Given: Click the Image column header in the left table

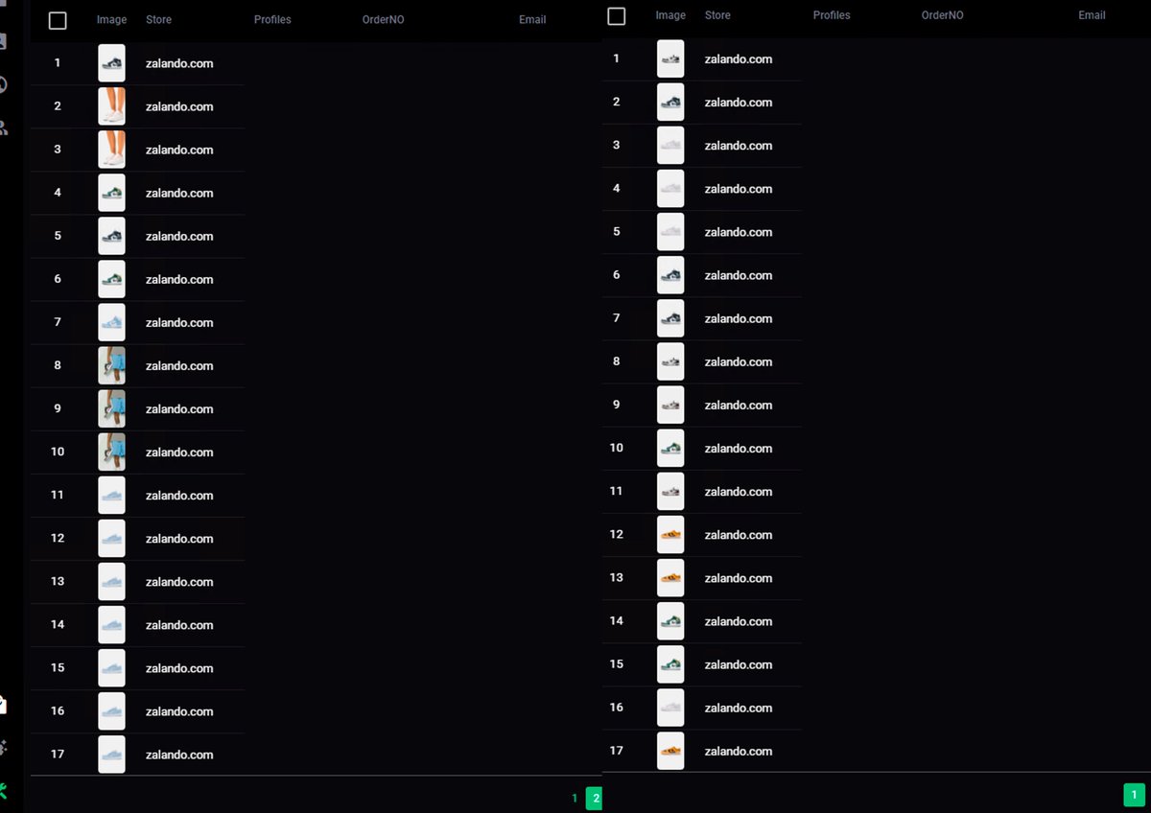Looking at the screenshot, I should coord(111,19).
